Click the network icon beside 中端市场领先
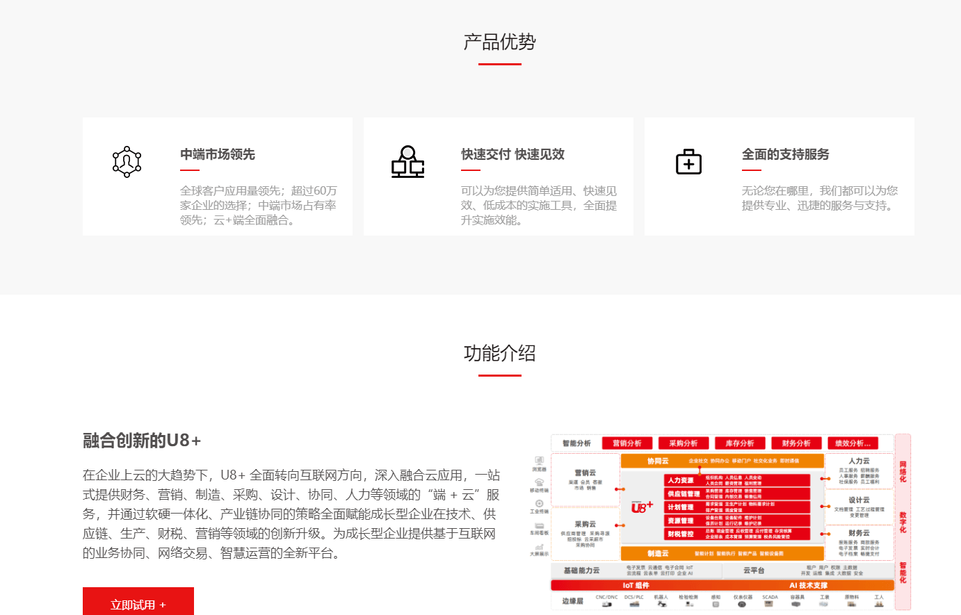Screen dimensions: 961x615 tap(127, 162)
